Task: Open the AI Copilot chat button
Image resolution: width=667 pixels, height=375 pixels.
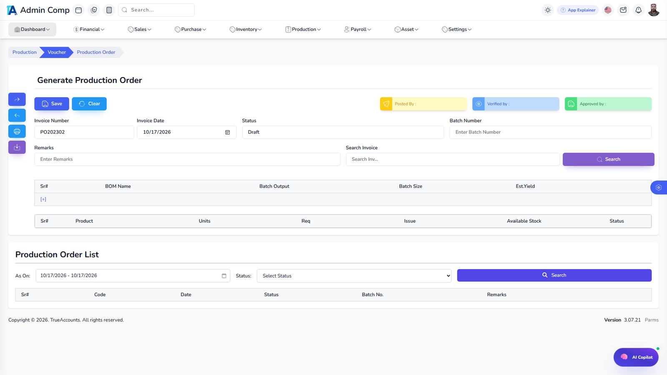Action: 636,357
